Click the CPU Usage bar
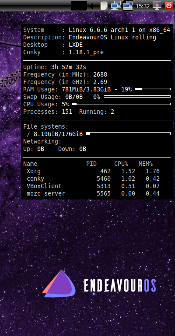The height and width of the screenshot is (336, 175). (x=122, y=104)
